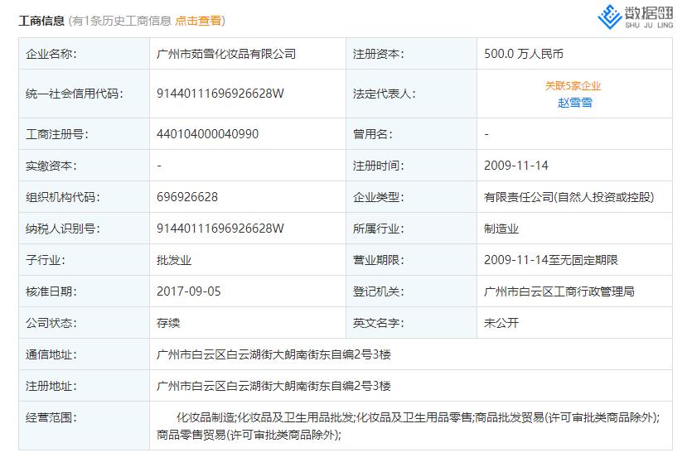The height and width of the screenshot is (467, 692).
Task: Select registration authority 广州市白云区工商行政管理局
Action: tap(559, 291)
